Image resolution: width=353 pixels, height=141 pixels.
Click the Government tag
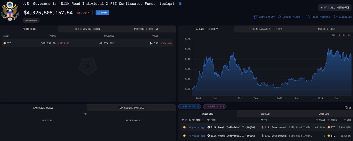(x=31, y=21)
